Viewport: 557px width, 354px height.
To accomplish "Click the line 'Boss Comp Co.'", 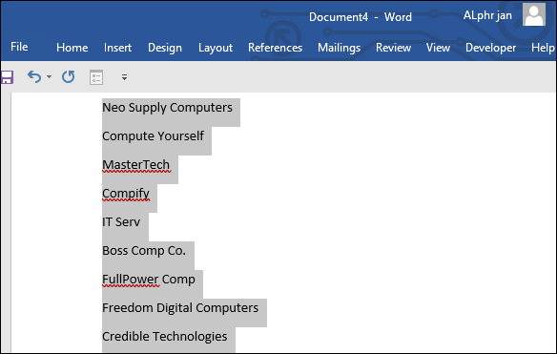I will coord(144,251).
